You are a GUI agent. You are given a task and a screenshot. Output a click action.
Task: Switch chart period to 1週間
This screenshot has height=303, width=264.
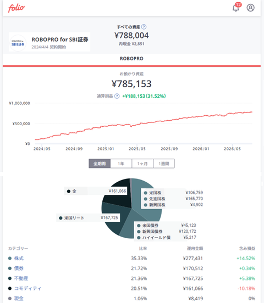coord(164,164)
